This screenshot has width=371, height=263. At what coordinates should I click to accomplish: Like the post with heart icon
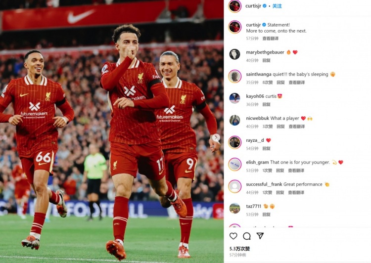(x=233, y=236)
